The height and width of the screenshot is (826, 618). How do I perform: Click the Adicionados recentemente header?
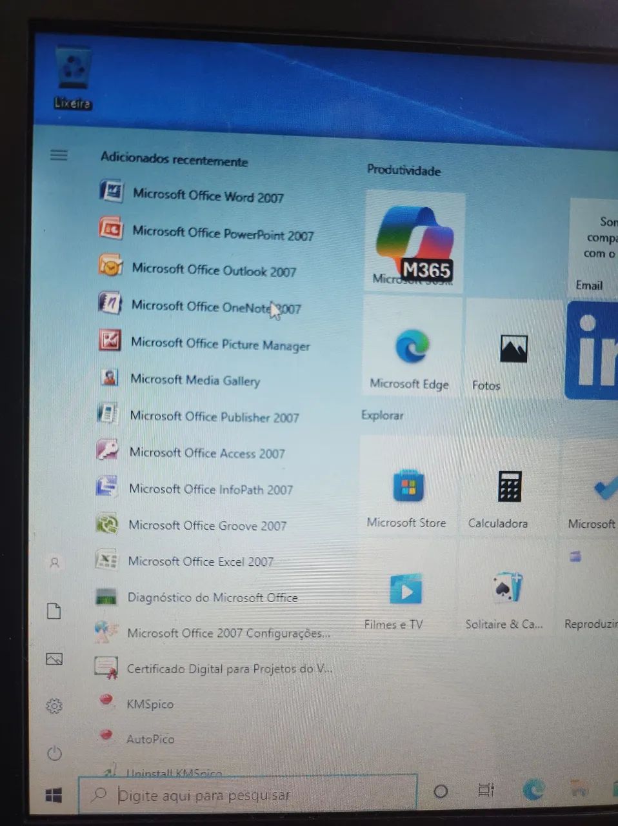coord(174,159)
